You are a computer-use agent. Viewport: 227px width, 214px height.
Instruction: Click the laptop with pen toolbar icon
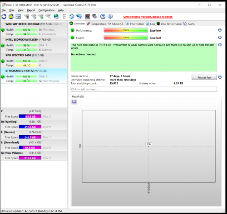click(x=87, y=16)
